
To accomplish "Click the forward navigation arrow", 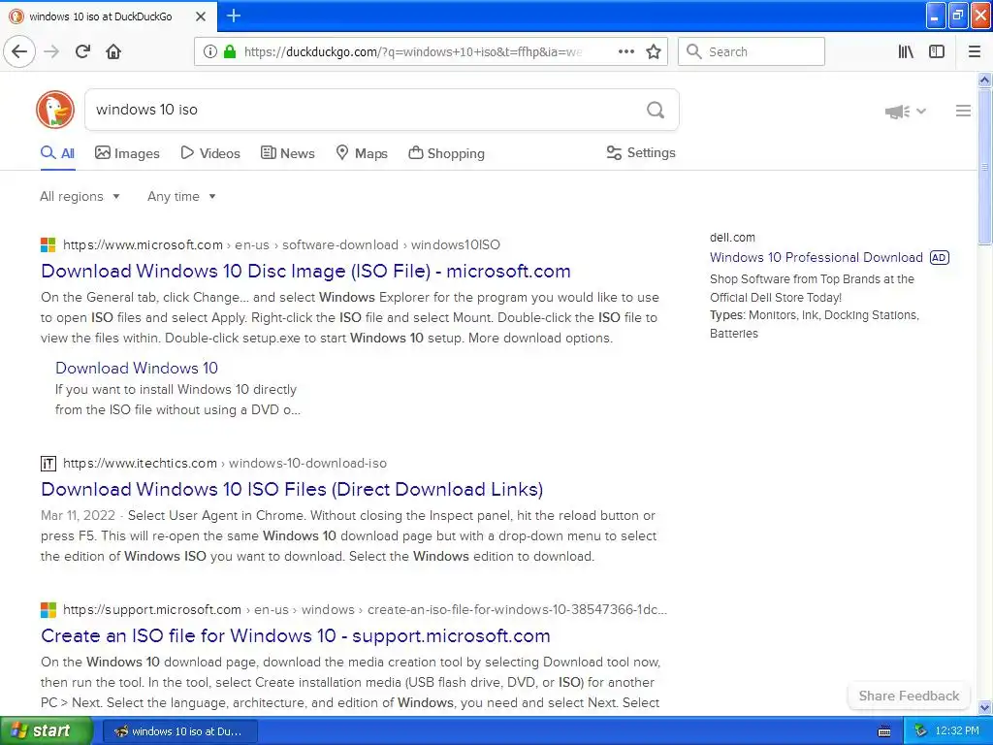I will pos(51,51).
